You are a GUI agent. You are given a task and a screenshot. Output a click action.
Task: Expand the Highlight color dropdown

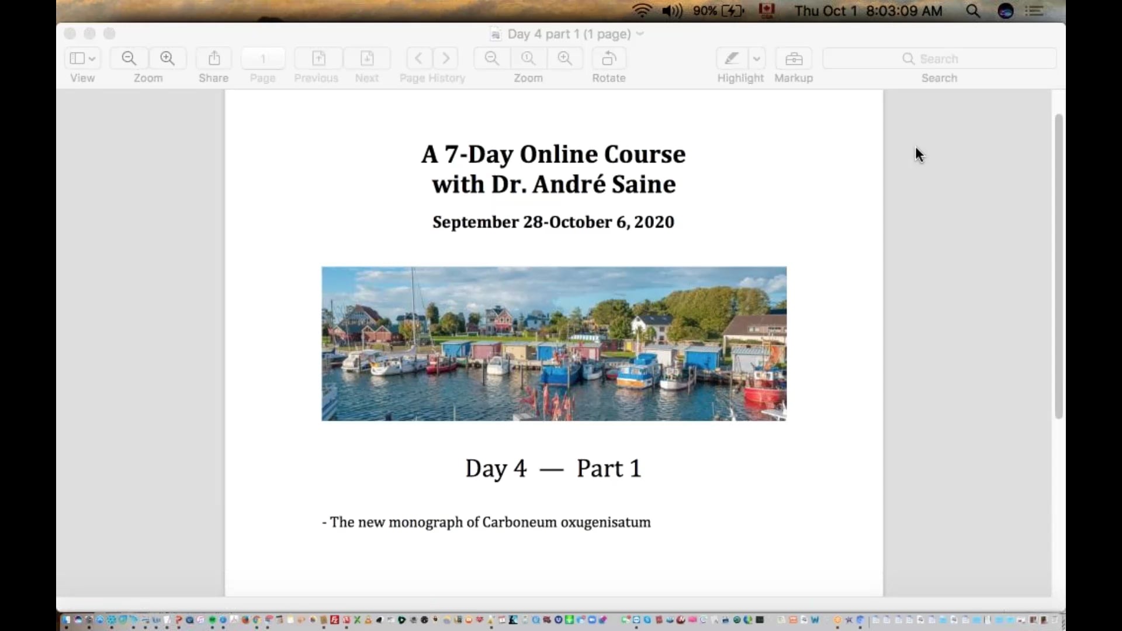point(757,58)
